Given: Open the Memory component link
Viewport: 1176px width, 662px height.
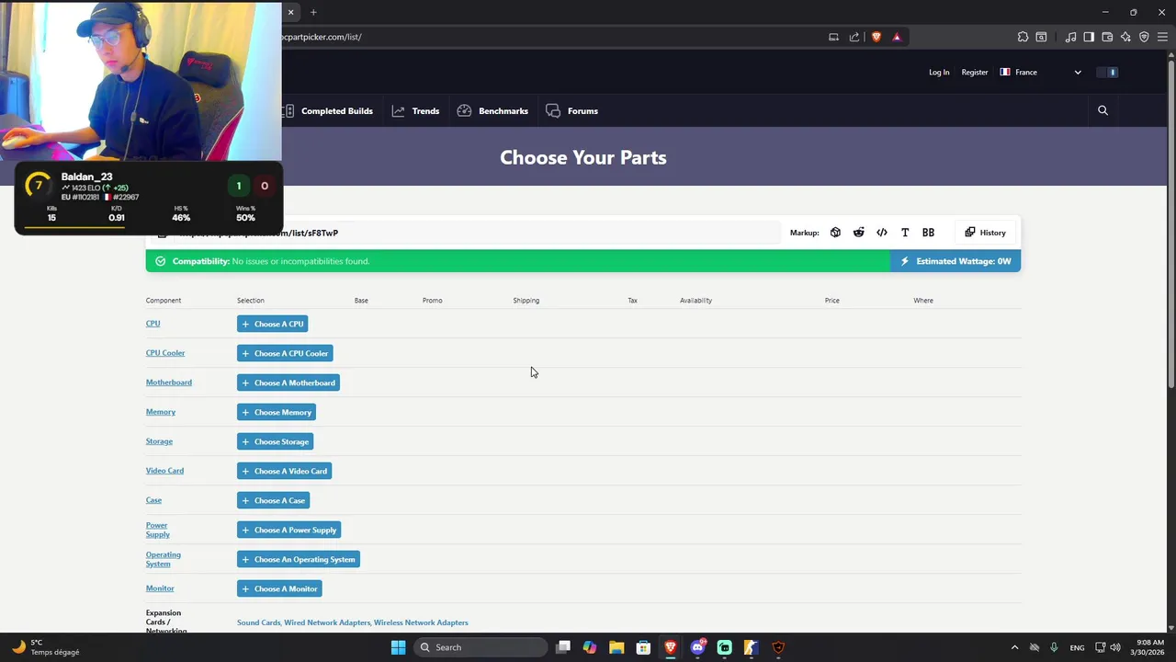Looking at the screenshot, I should [x=161, y=412].
